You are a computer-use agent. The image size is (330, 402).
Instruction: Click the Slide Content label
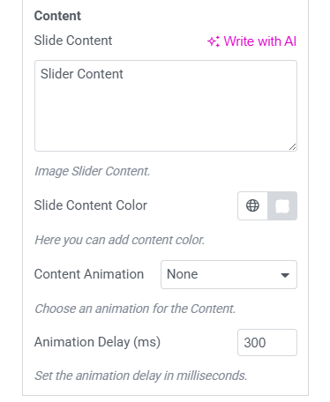point(73,41)
